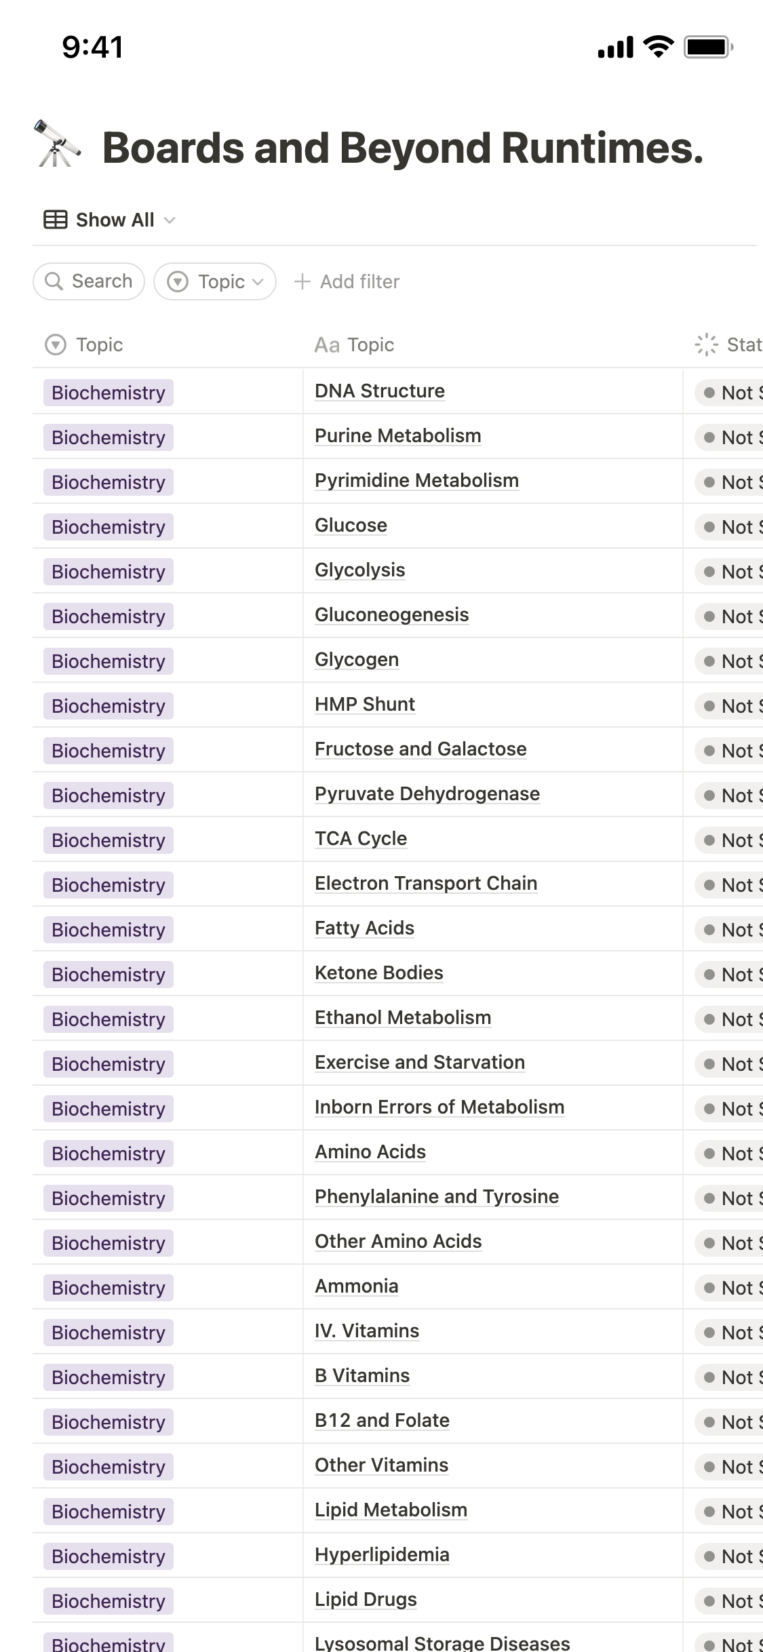Click the select-property icon in Topic column header

56,345
